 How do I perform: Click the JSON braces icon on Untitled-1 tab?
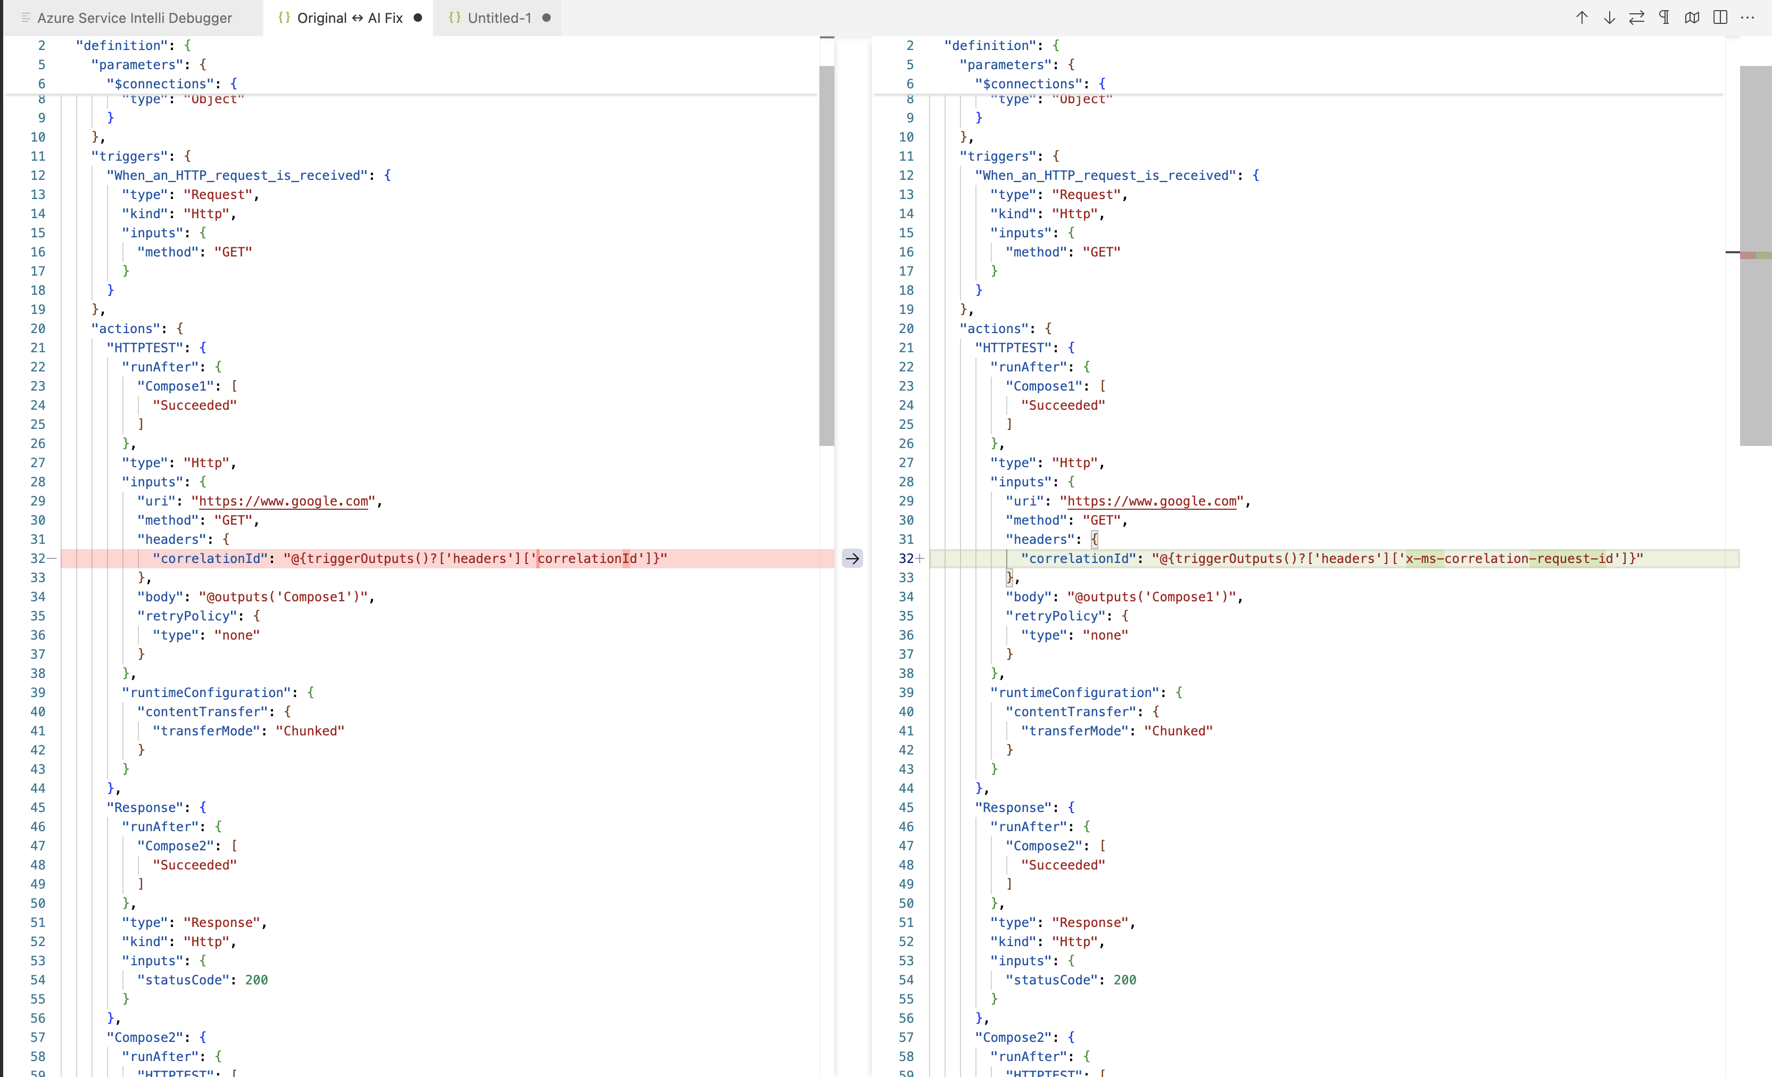454,18
